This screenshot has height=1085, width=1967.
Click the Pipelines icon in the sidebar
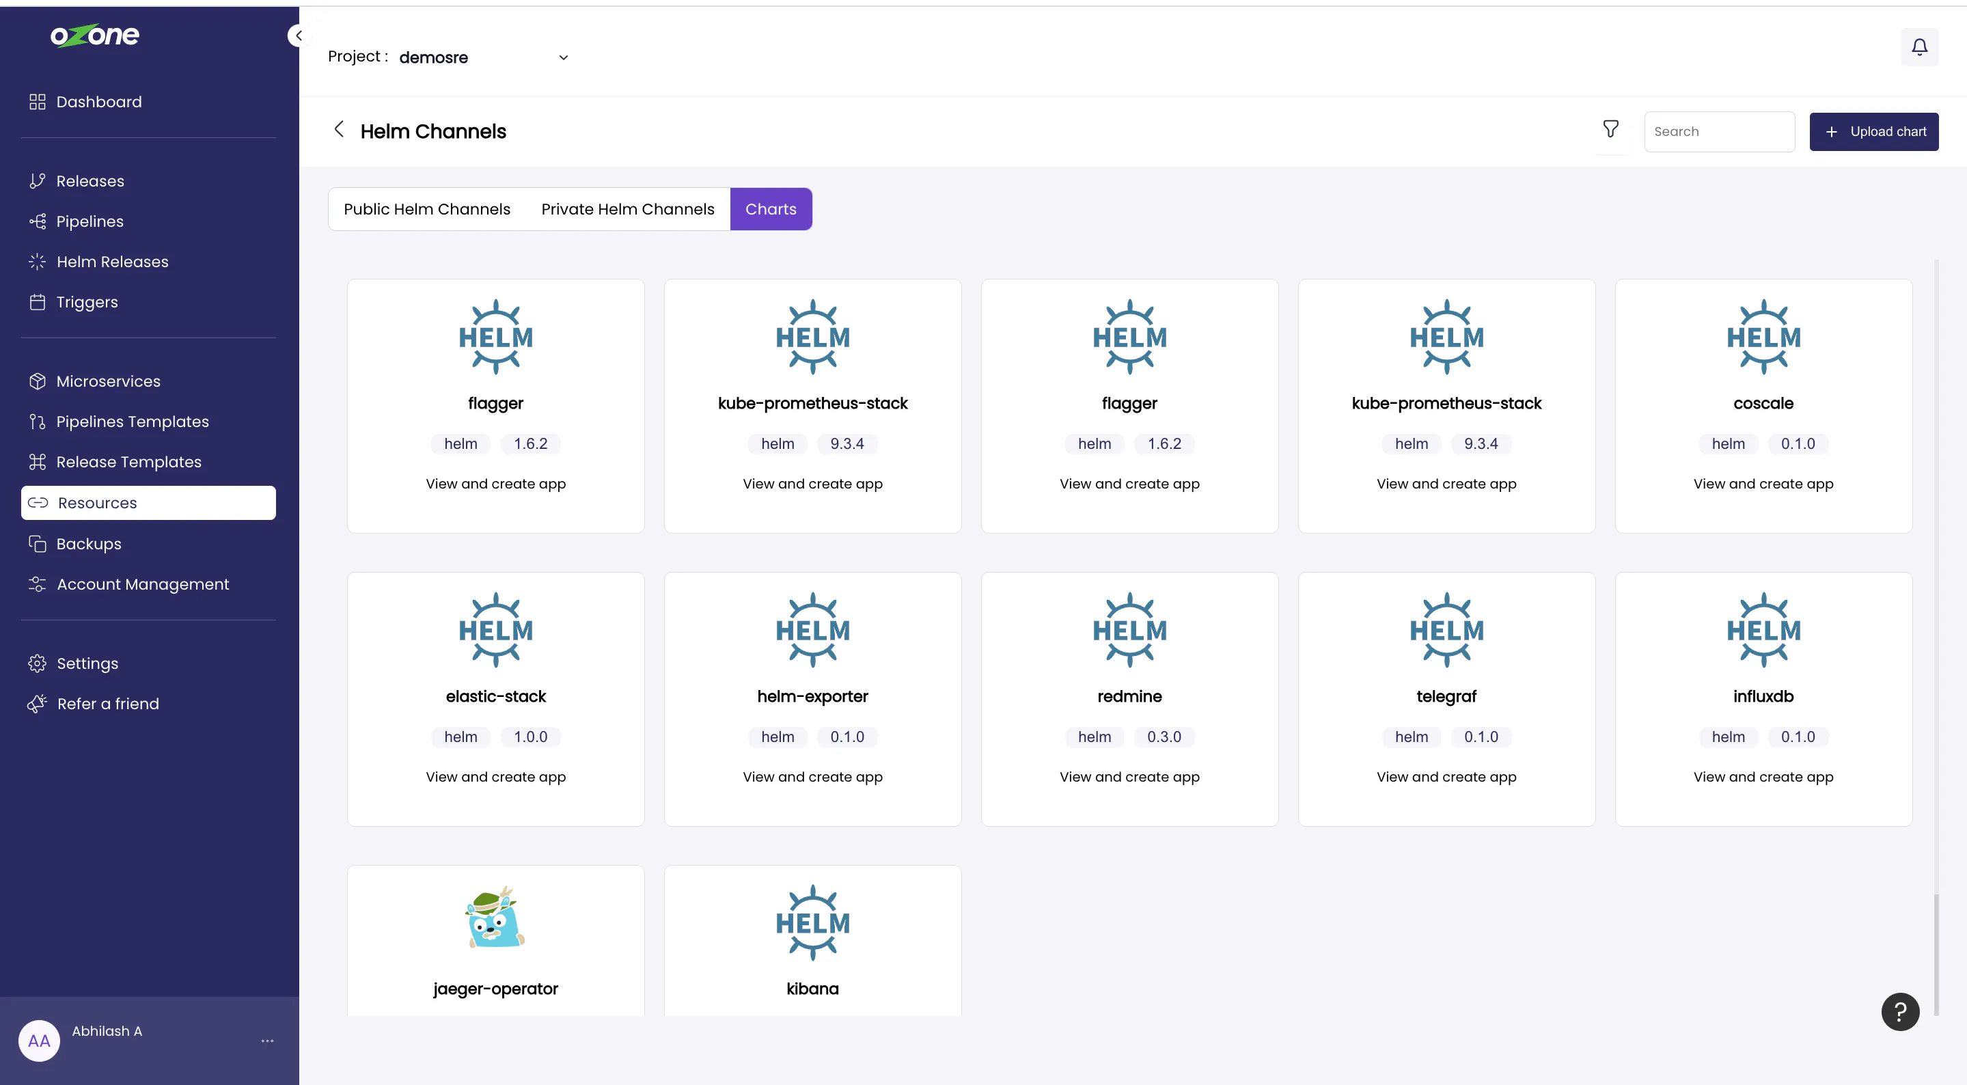pyautogui.click(x=38, y=221)
